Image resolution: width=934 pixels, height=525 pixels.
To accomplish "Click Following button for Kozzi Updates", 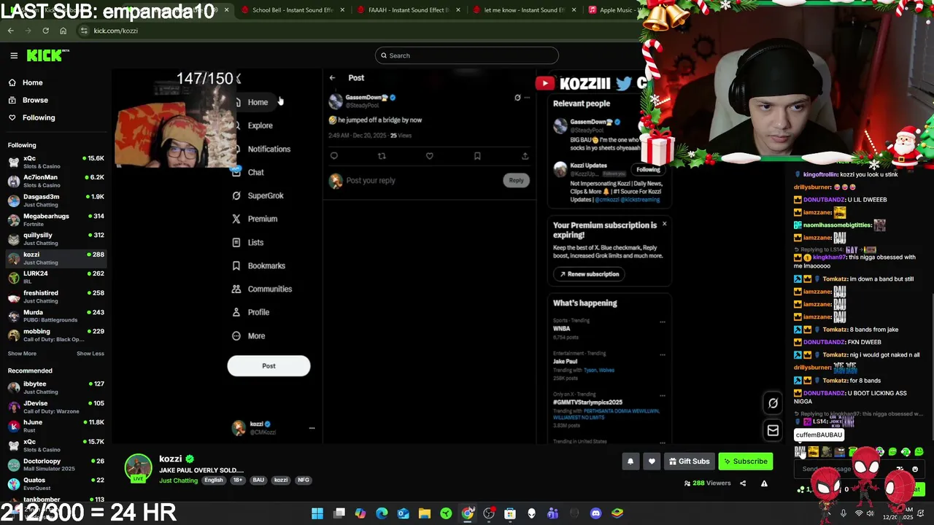I will tap(648, 170).
